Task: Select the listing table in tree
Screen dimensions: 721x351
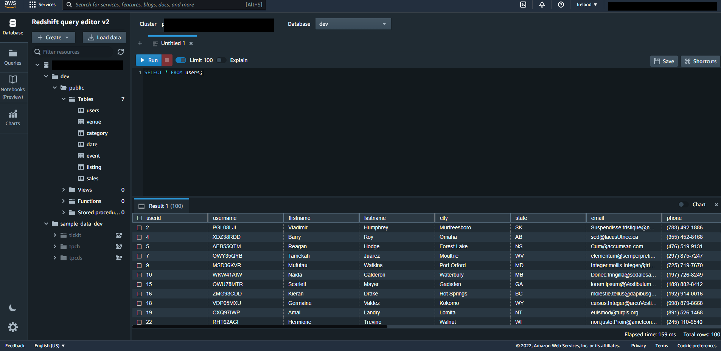Action: pyautogui.click(x=93, y=167)
